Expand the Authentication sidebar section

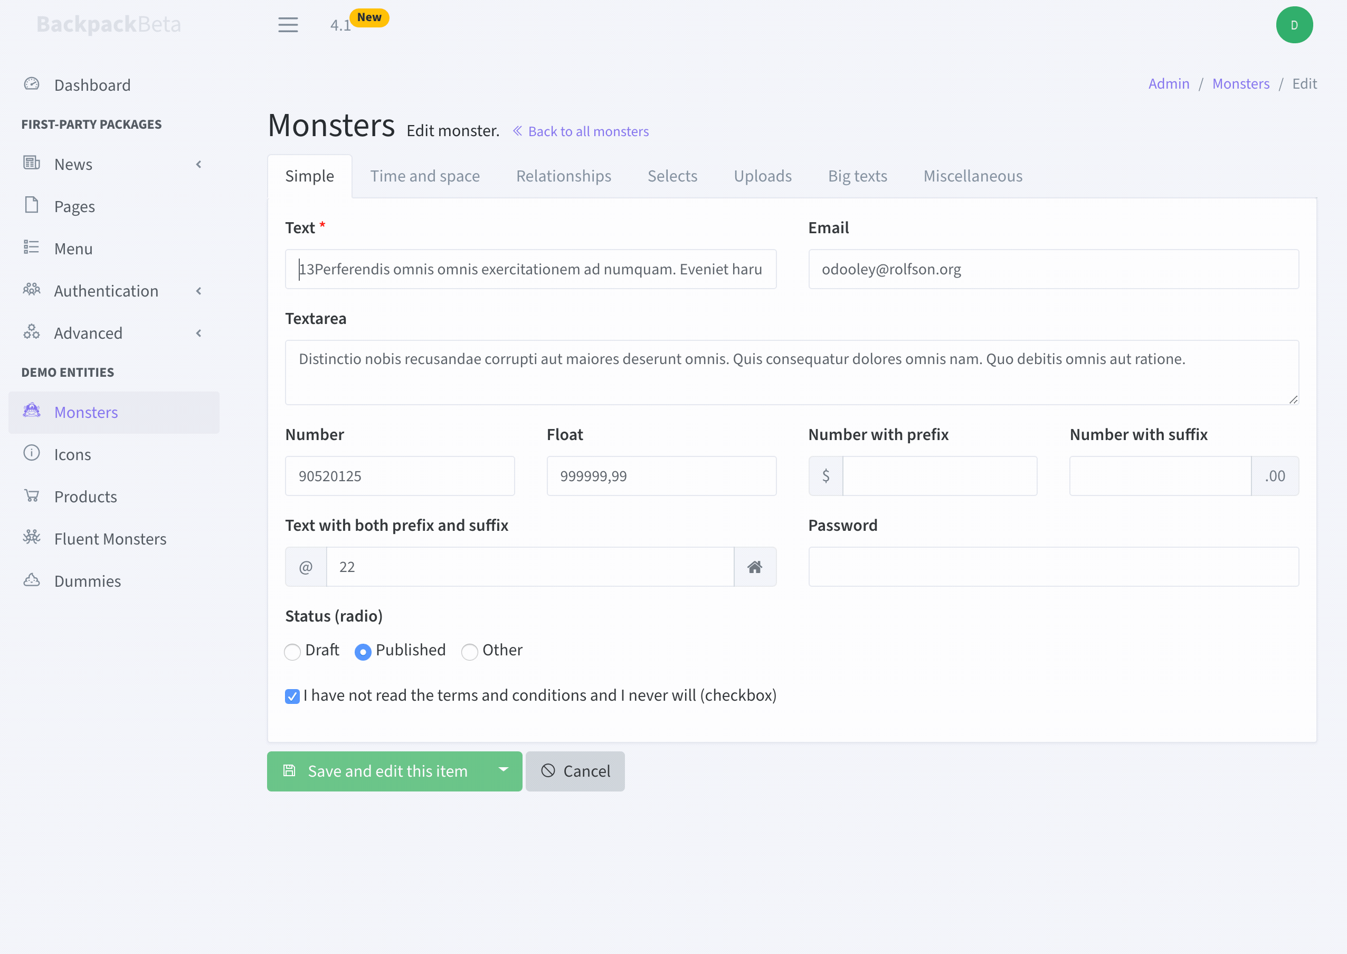click(x=198, y=291)
